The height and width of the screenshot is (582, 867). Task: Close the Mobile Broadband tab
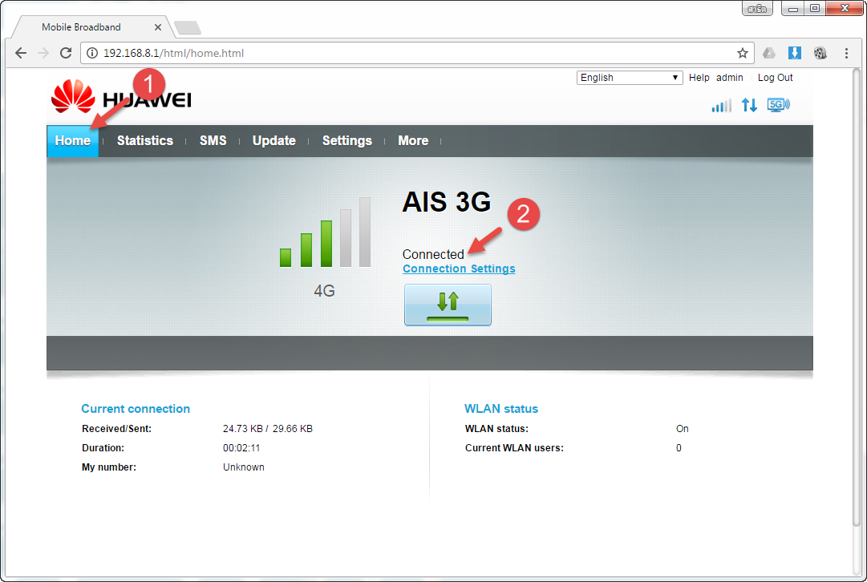pyautogui.click(x=157, y=27)
